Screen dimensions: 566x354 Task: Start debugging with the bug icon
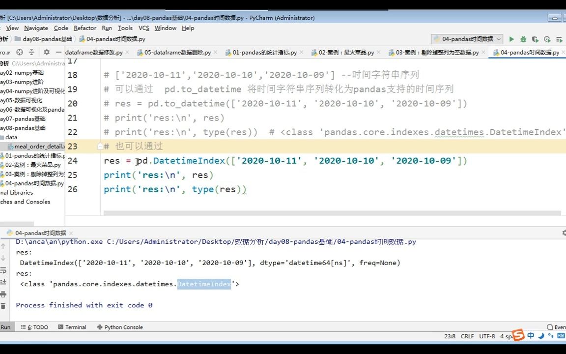pos(523,39)
